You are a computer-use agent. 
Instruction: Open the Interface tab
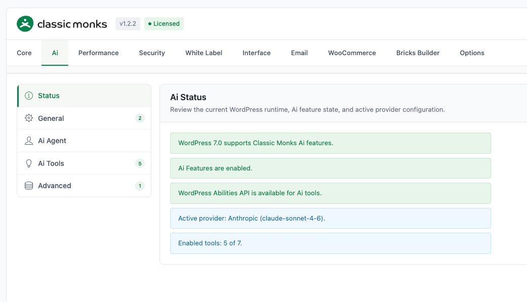pyautogui.click(x=257, y=53)
